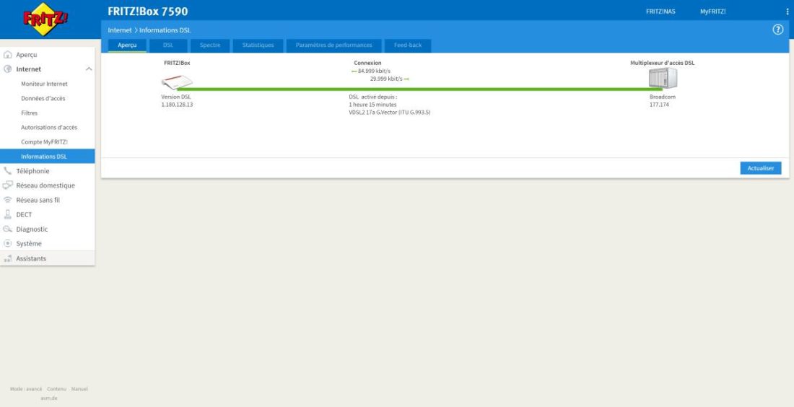Click the DSL multiplexer Broadcom image
Screen dimensions: 794x407
[x=662, y=78]
